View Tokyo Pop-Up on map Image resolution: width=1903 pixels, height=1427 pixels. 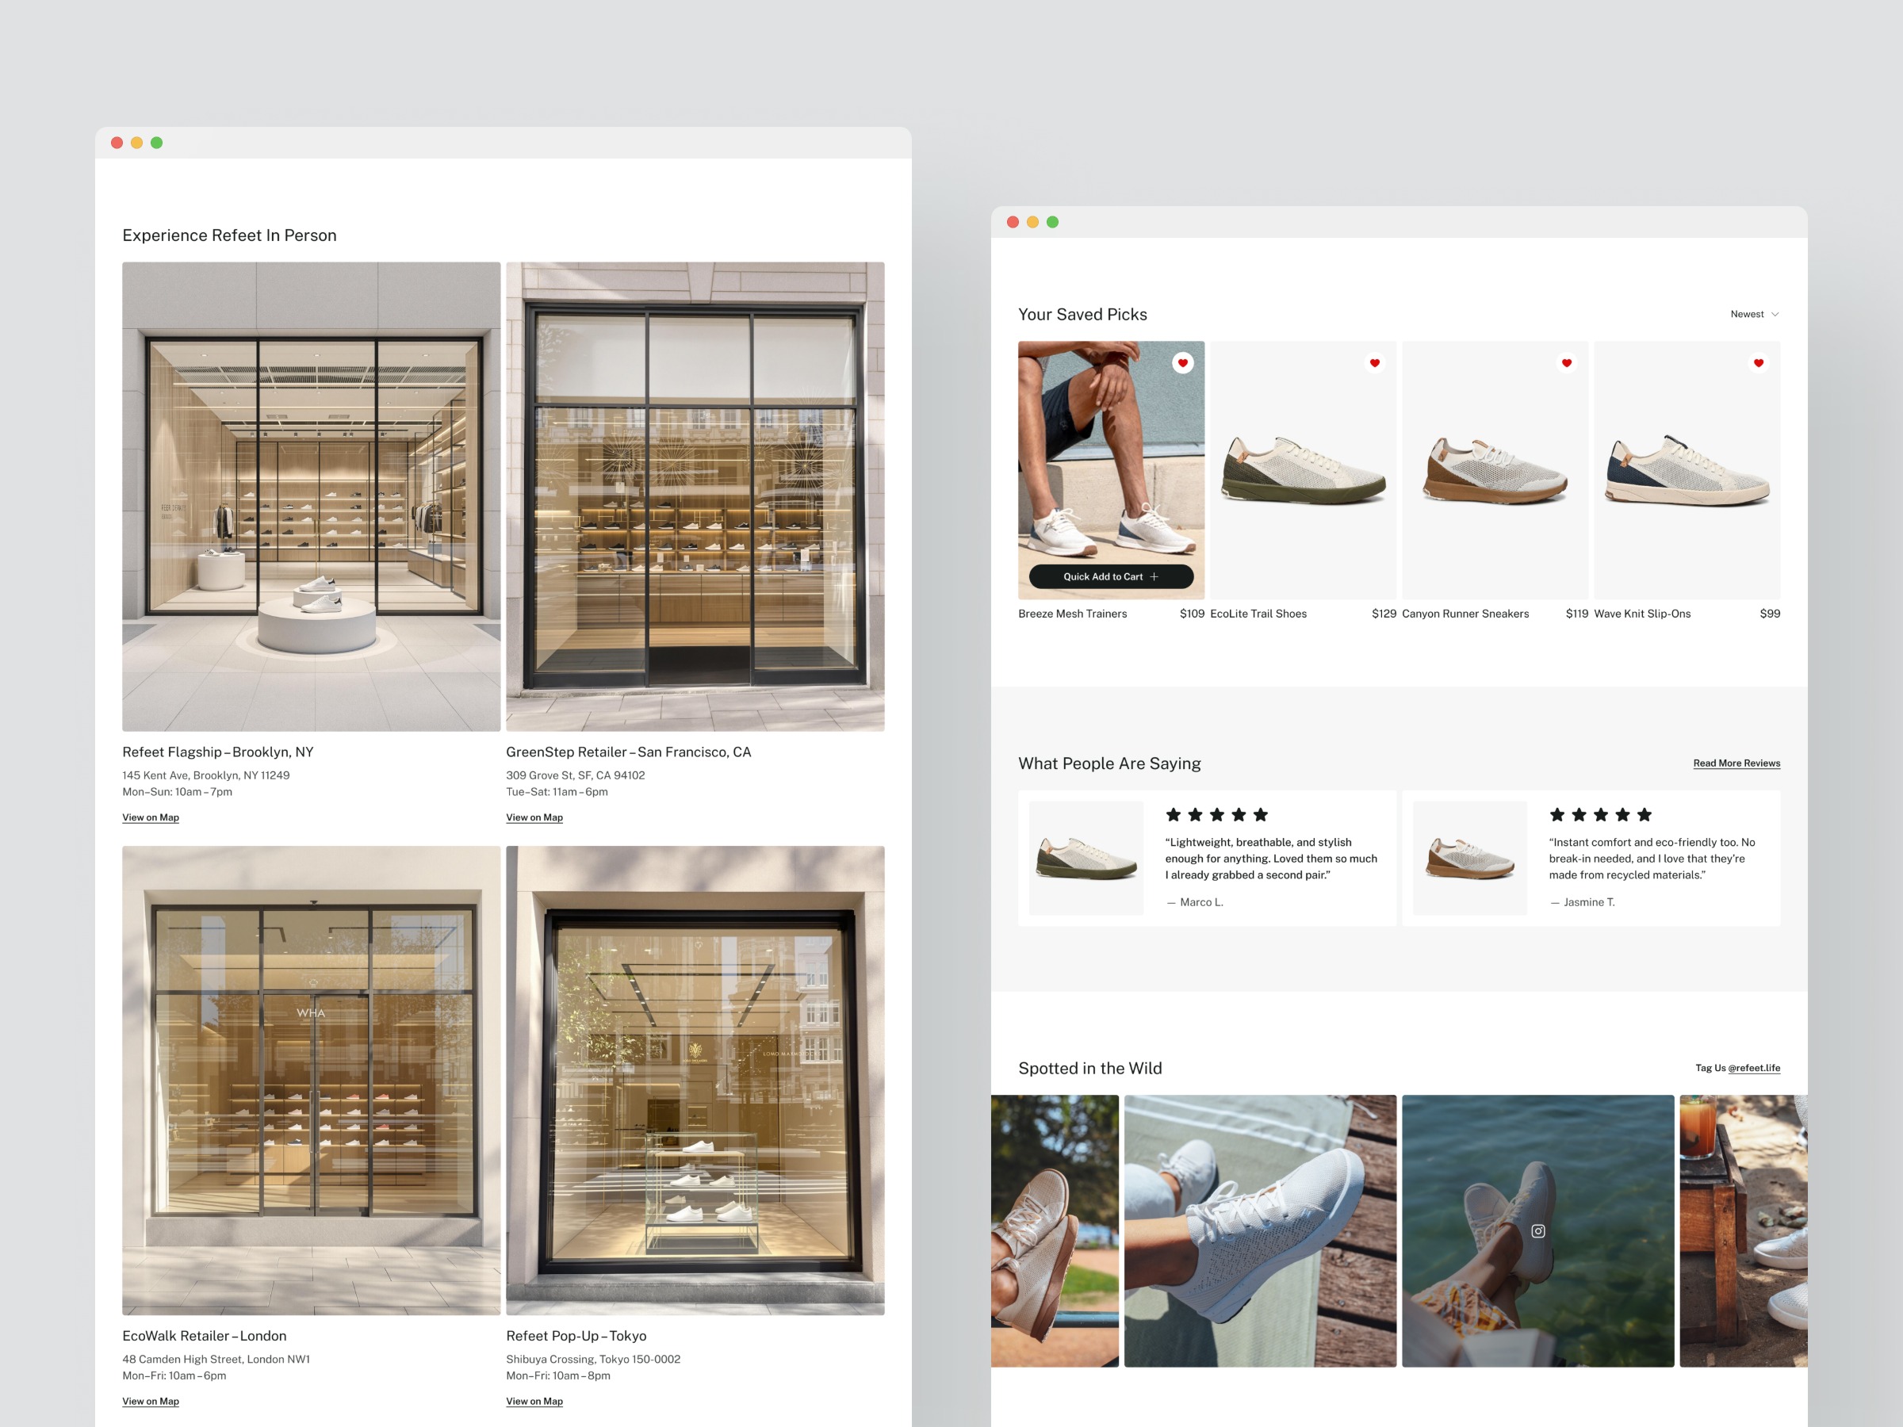(534, 1401)
